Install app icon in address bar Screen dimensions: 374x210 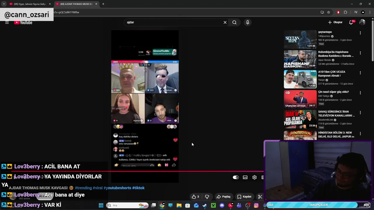(322, 12)
